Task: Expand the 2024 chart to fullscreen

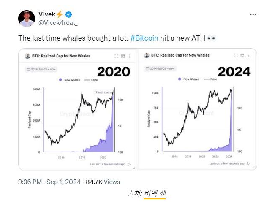Action: tap(235, 56)
